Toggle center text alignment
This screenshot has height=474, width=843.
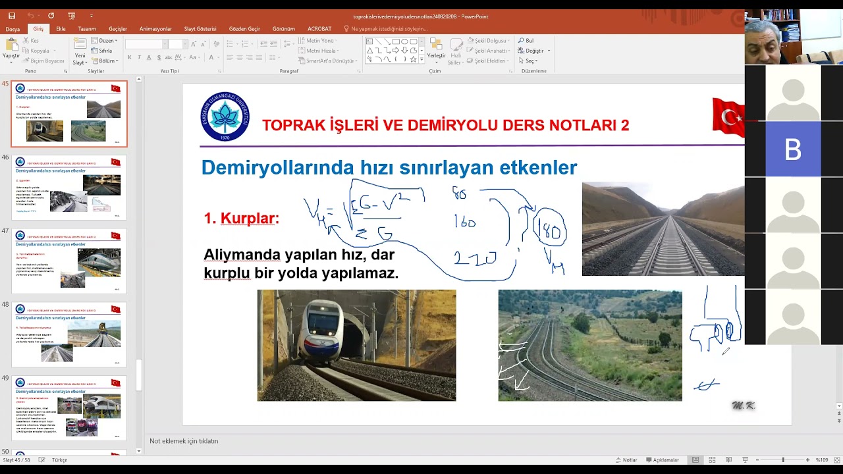coord(240,57)
